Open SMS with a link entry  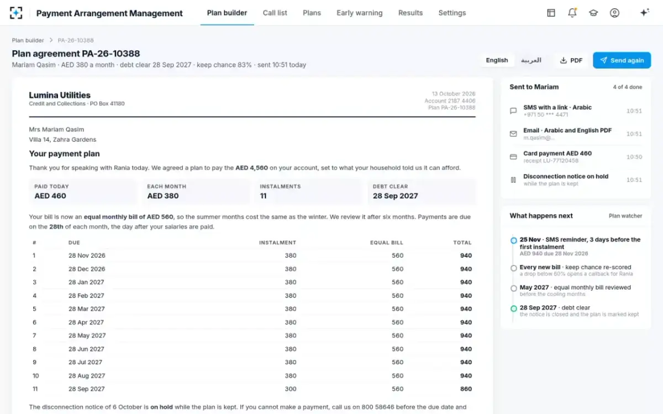(x=576, y=111)
